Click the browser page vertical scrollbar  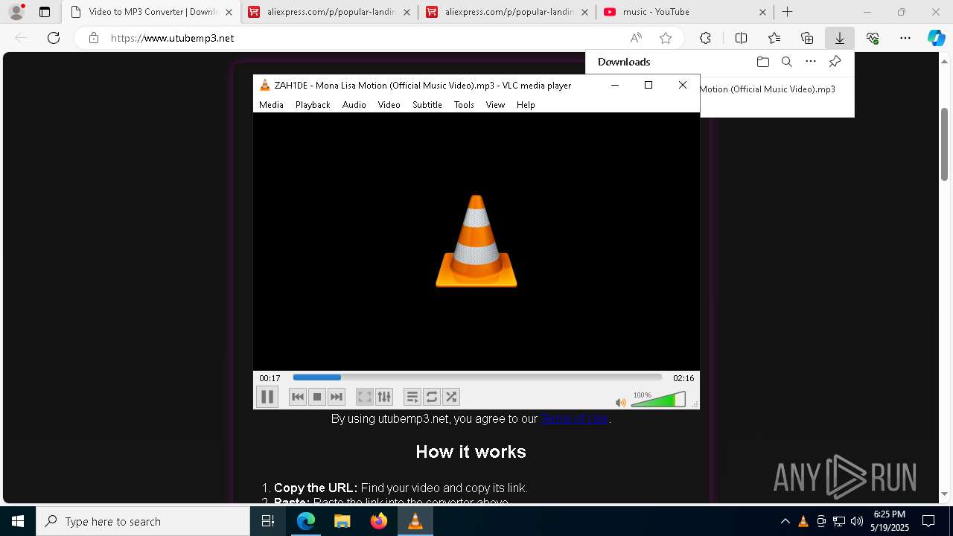pyautogui.click(x=944, y=144)
